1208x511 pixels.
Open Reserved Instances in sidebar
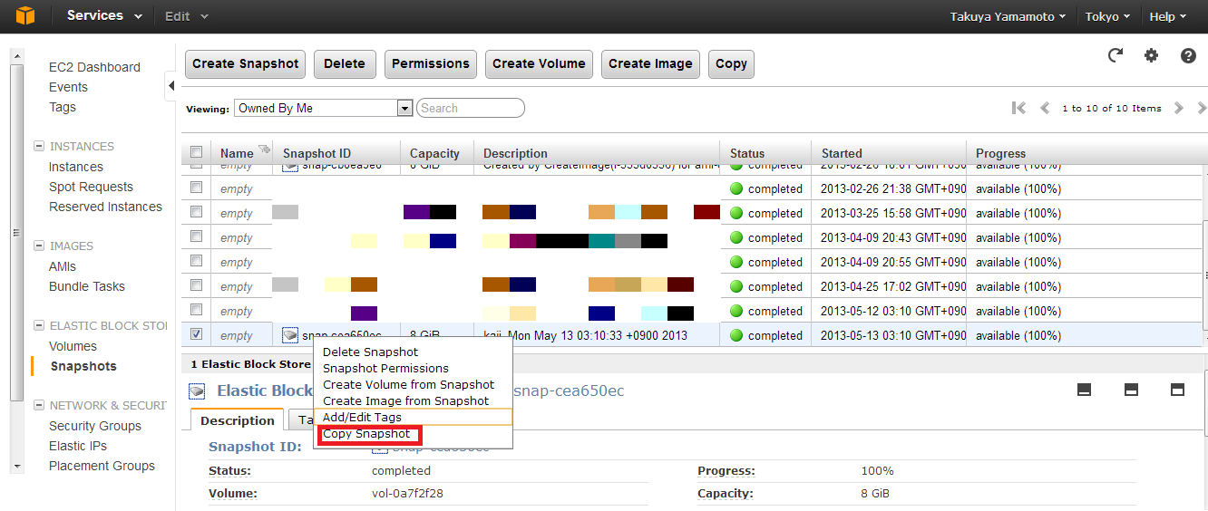tap(105, 207)
